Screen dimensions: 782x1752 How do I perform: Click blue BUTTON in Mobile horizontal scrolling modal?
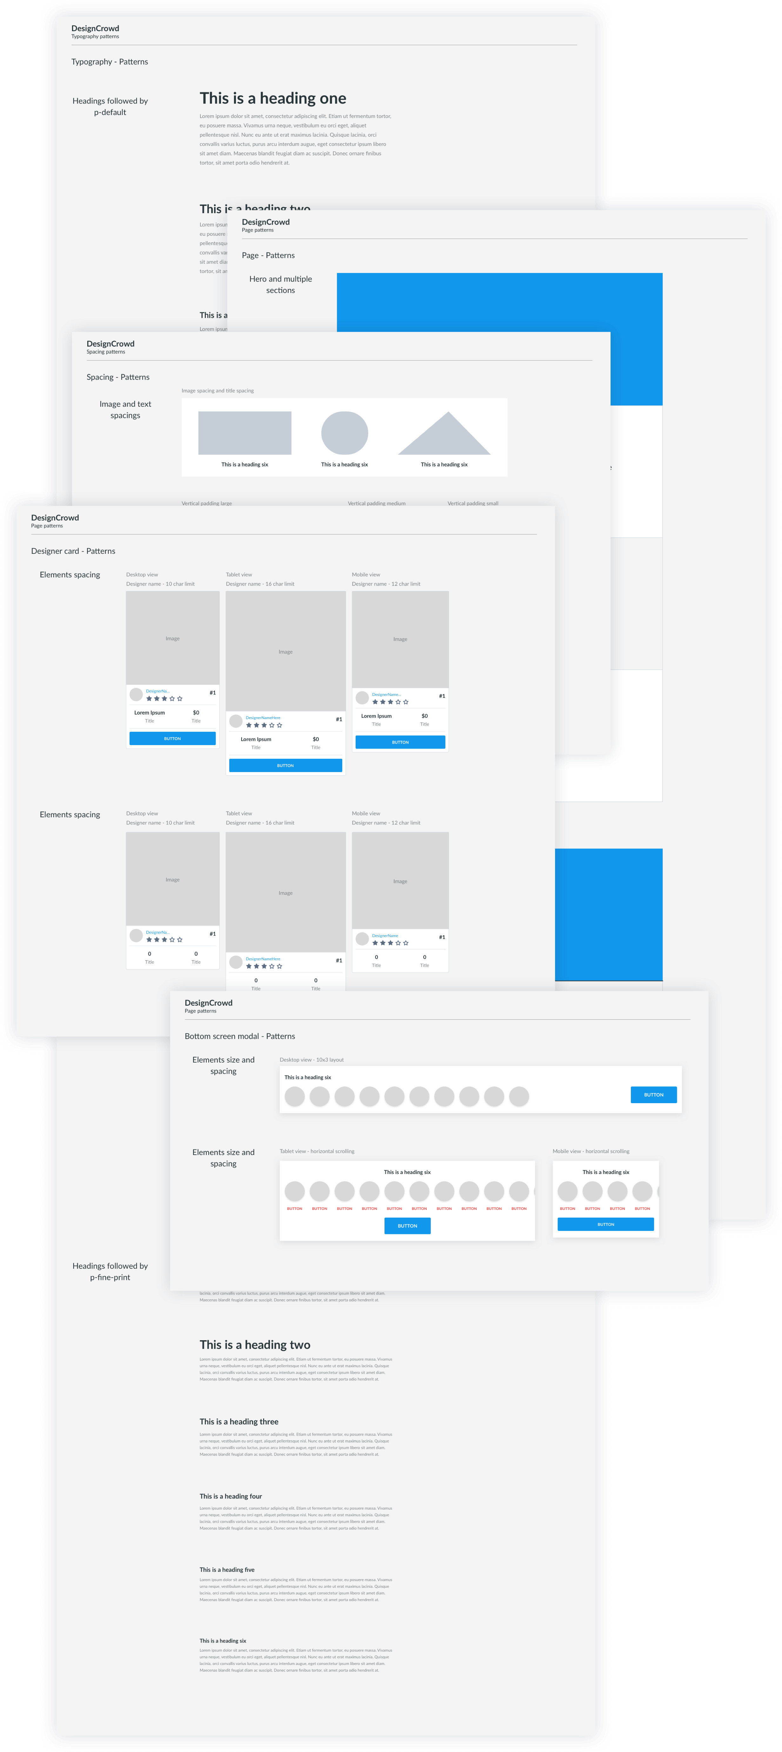[x=605, y=1224]
